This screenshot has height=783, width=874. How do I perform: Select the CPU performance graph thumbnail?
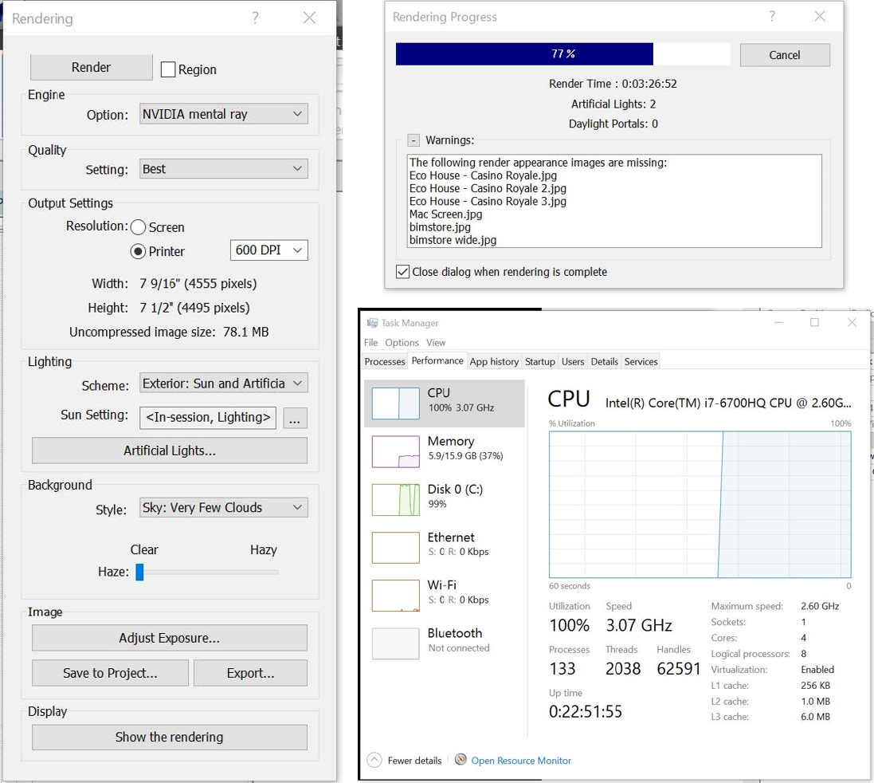pos(396,403)
